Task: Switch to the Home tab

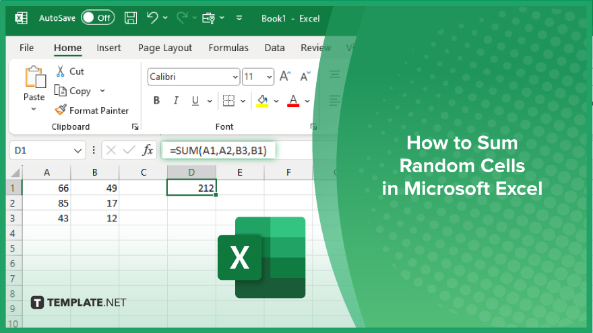Action: click(67, 48)
